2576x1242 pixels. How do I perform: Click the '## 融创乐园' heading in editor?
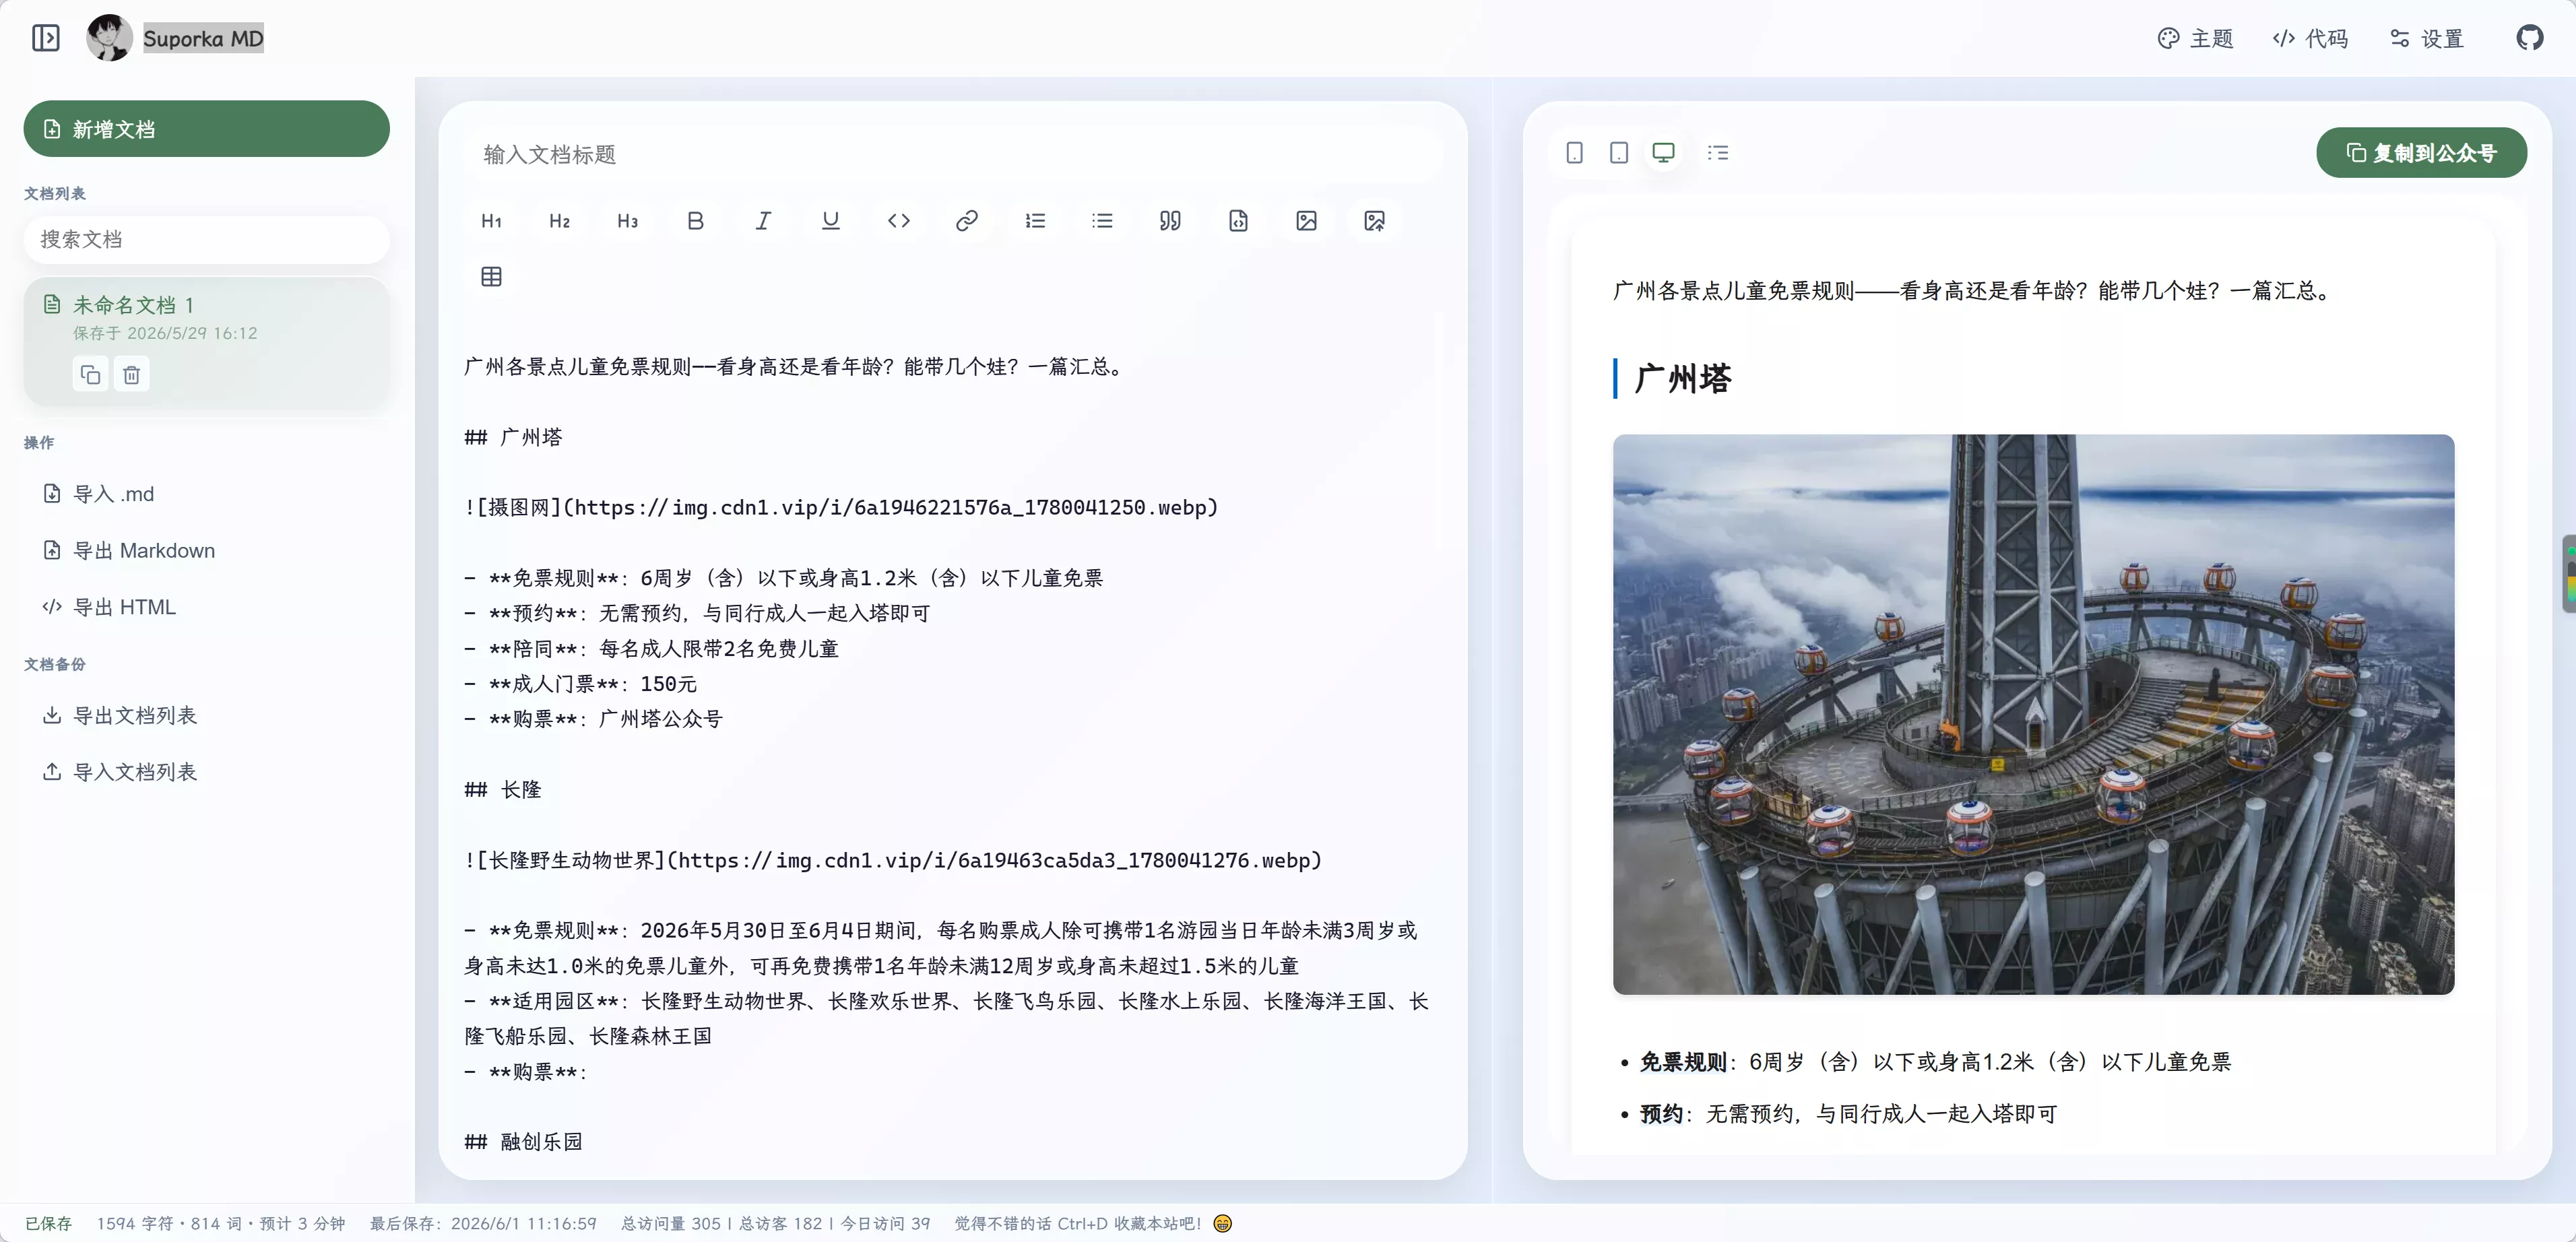pyautogui.click(x=524, y=1142)
